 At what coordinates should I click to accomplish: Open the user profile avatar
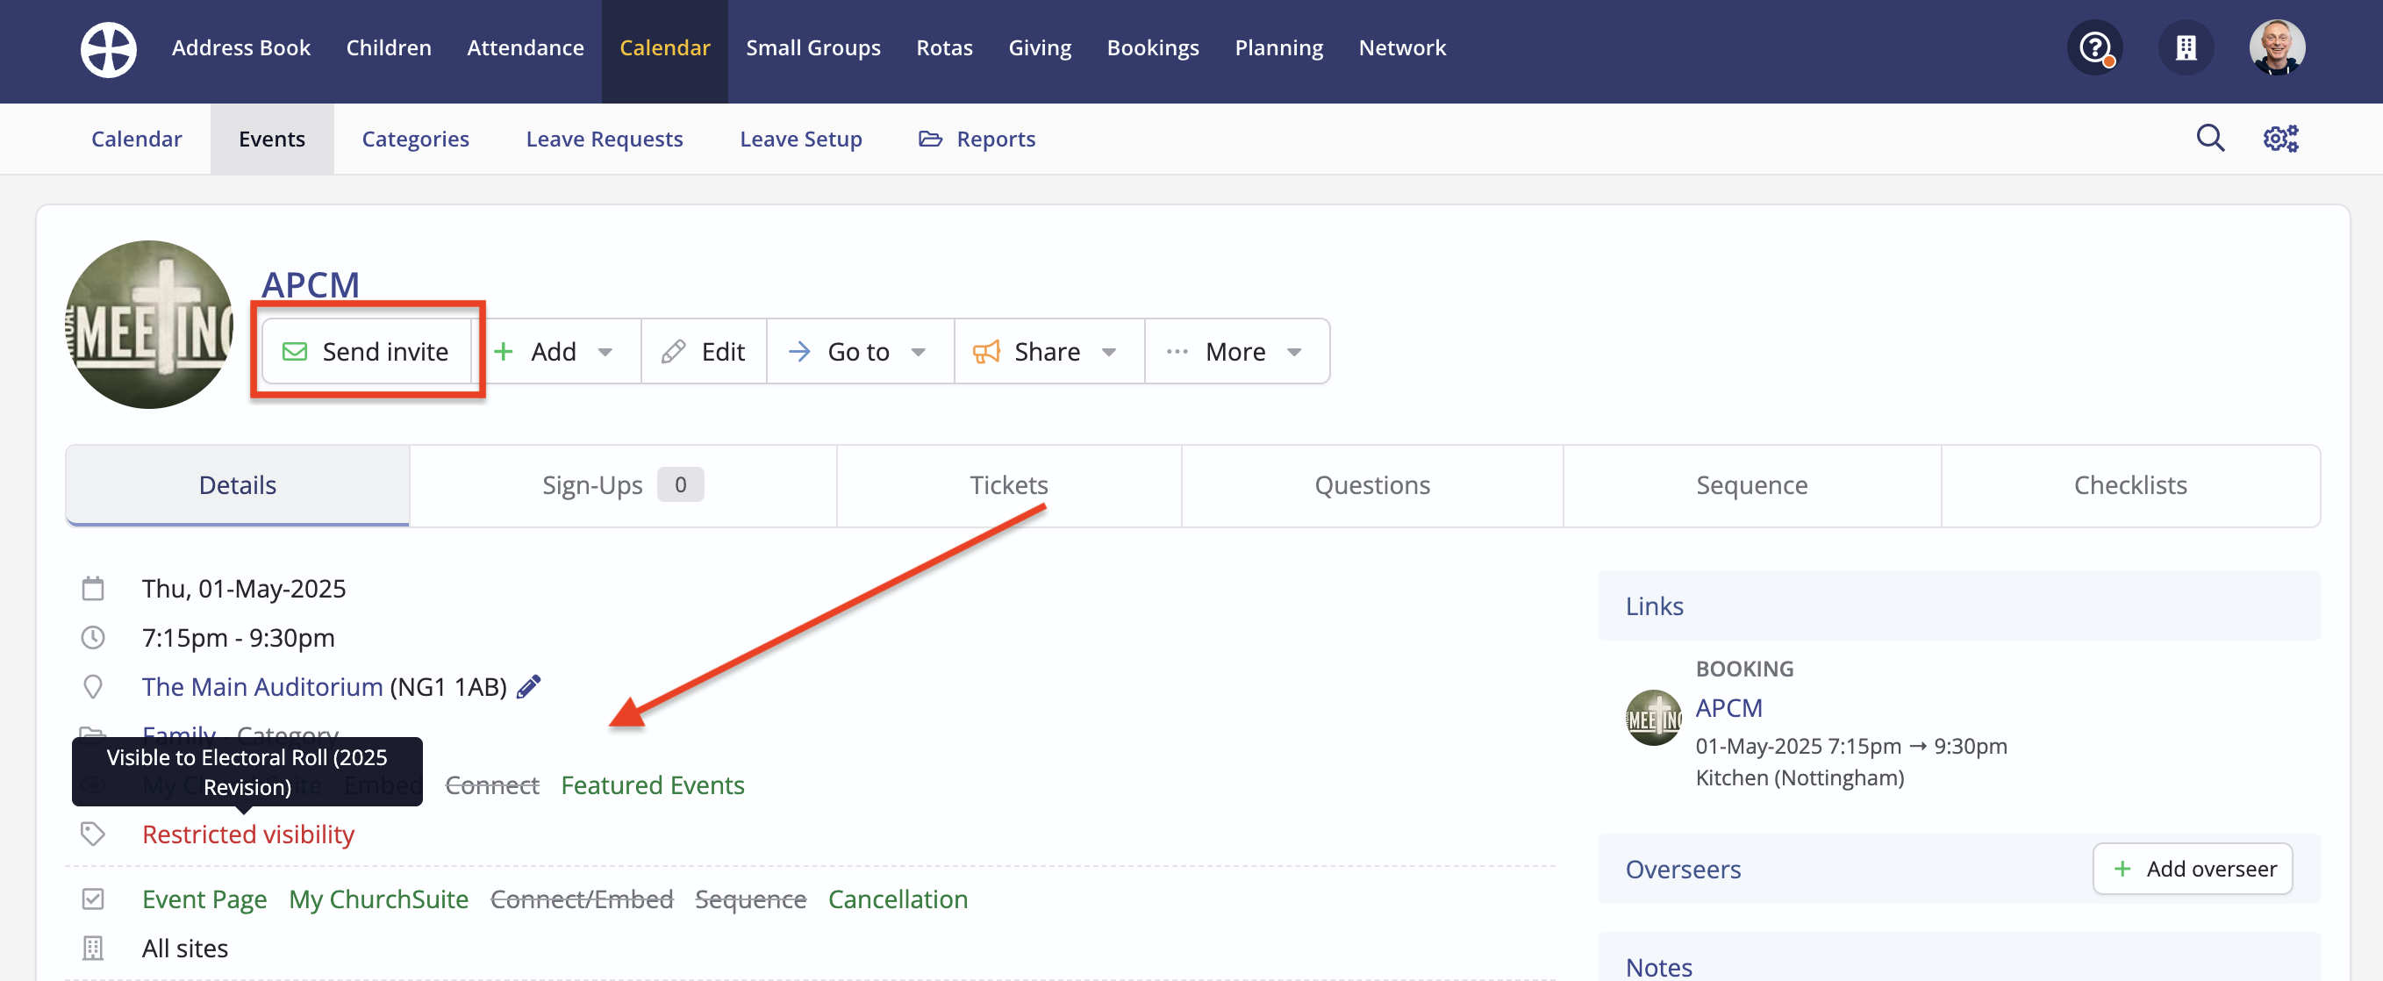[2277, 47]
